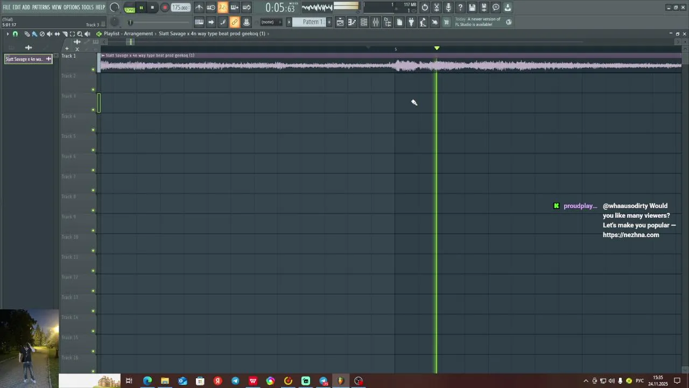This screenshot has width=689, height=388.
Task: Add new pattern with plus next to Pattern 1
Action: [329, 22]
